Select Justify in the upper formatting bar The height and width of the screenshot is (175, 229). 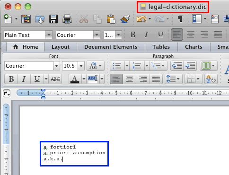click(x=218, y=35)
